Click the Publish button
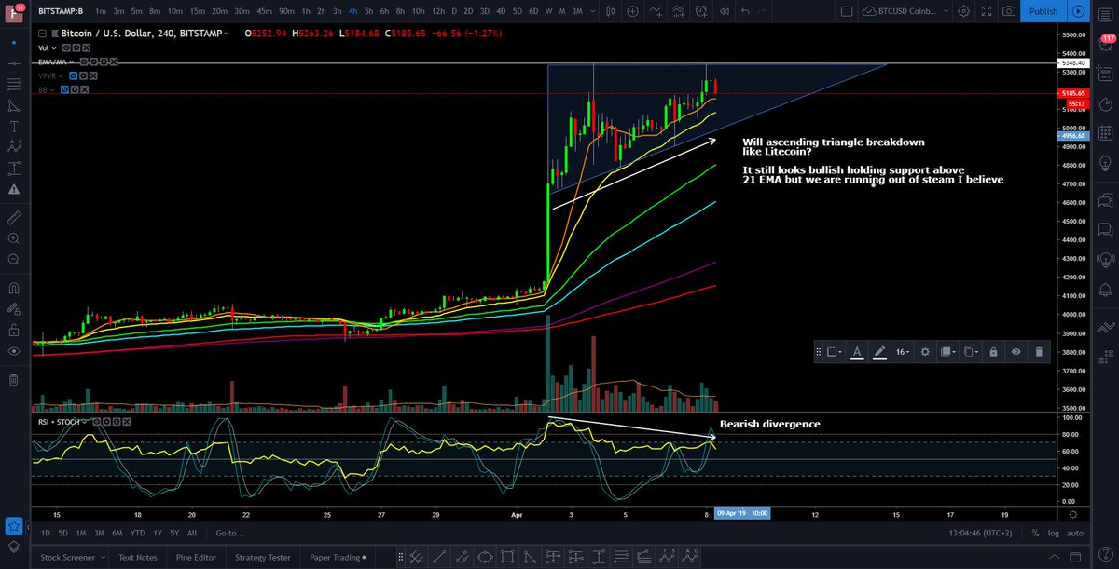This screenshot has height=569, width=1119. coord(1043,11)
